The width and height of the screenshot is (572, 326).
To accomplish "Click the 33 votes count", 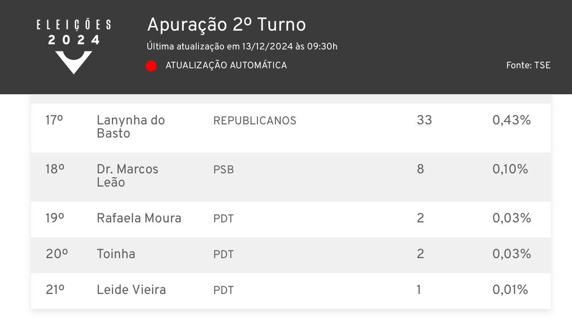I will [x=424, y=120].
